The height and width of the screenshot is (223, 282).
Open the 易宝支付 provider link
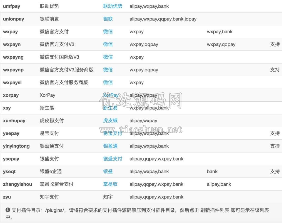click(113, 133)
